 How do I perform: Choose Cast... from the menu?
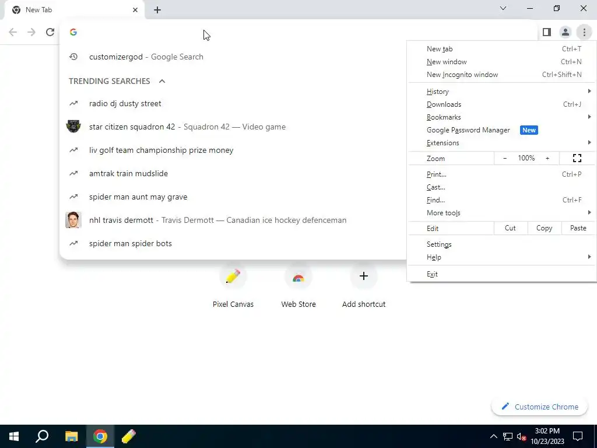(501, 187)
